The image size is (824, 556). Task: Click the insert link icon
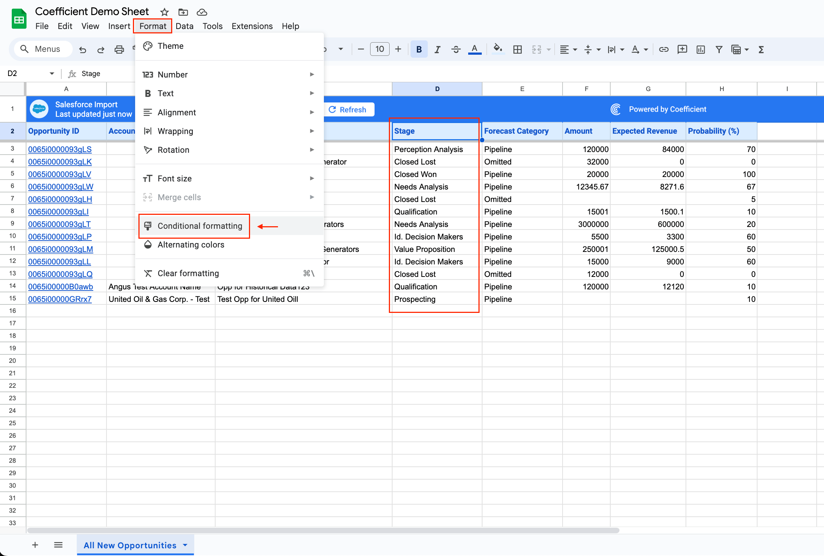[664, 49]
